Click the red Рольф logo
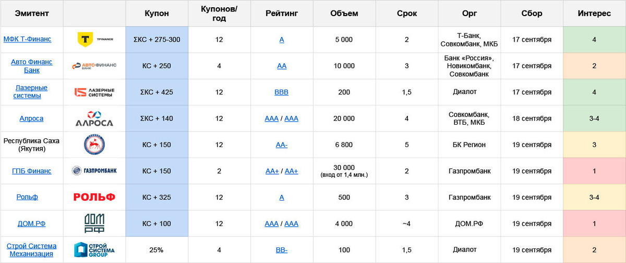This screenshot has height=263, width=626. click(94, 197)
